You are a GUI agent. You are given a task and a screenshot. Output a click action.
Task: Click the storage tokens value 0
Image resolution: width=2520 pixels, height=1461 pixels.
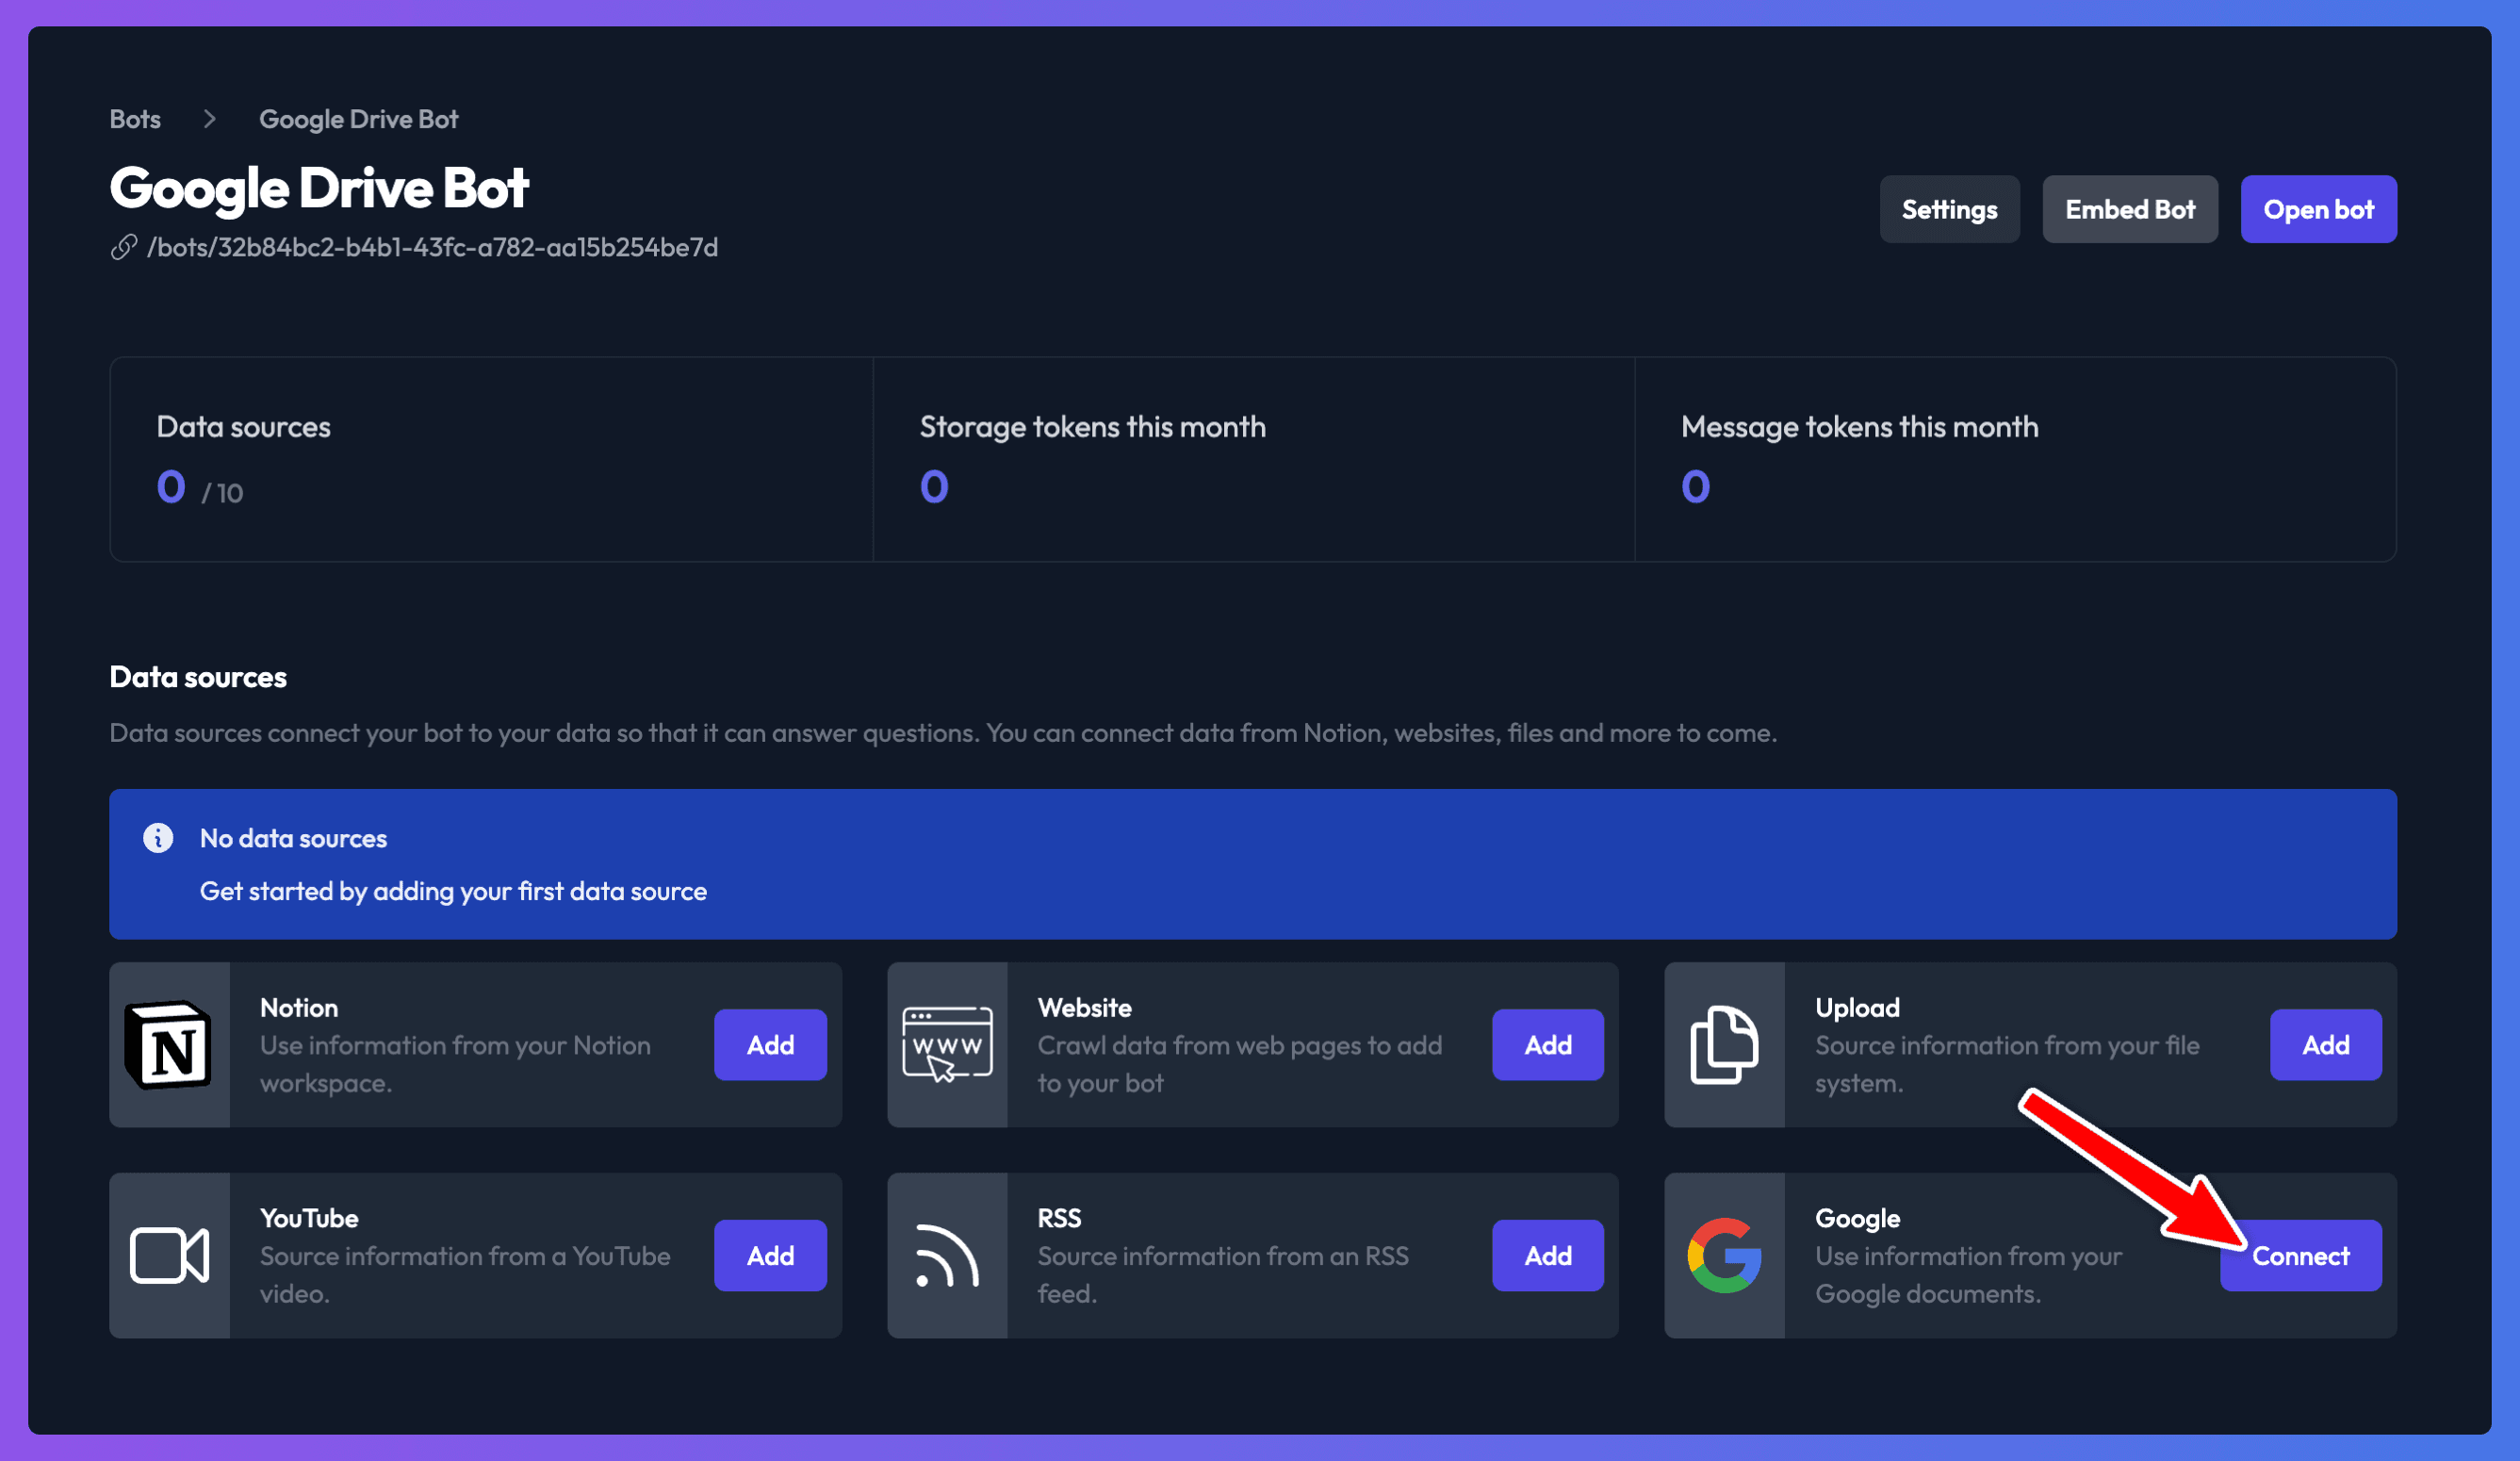934,487
